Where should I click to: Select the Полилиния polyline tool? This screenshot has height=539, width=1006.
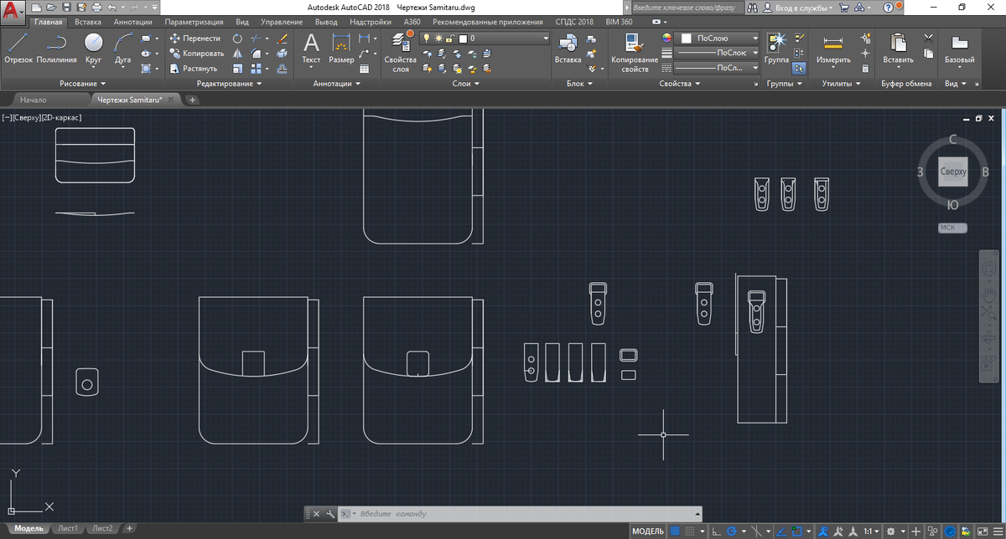click(56, 49)
